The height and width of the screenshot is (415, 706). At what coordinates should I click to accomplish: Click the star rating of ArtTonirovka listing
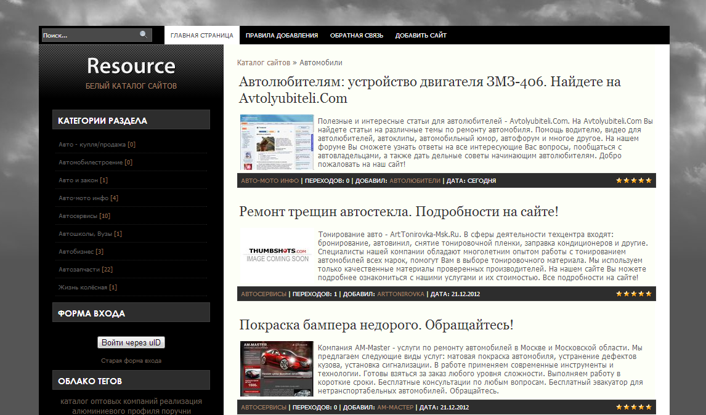click(633, 294)
